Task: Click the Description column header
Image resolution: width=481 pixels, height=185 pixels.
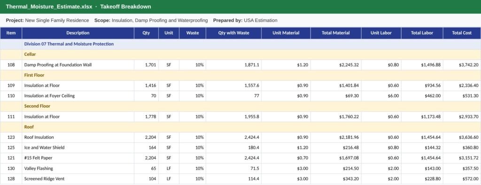Action: [78, 33]
